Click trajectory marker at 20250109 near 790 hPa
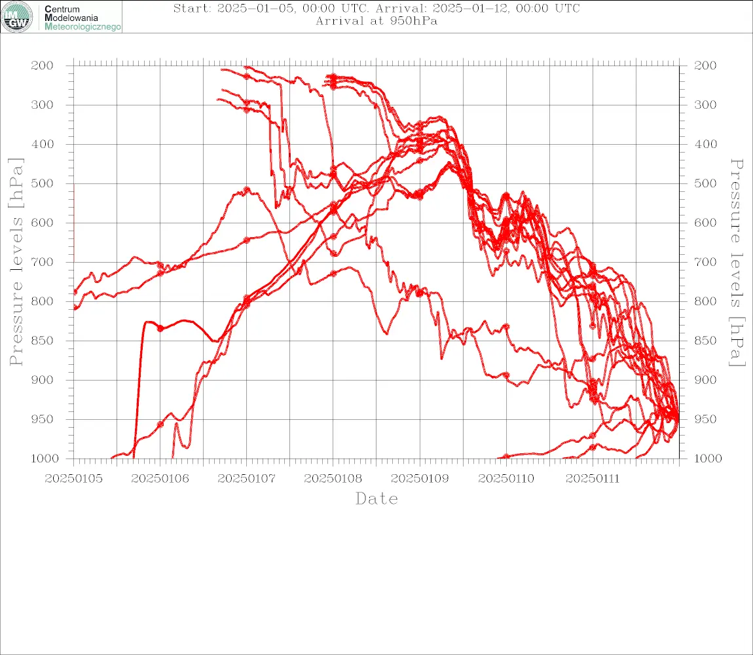Image resolution: width=753 pixels, height=655 pixels. 420,293
